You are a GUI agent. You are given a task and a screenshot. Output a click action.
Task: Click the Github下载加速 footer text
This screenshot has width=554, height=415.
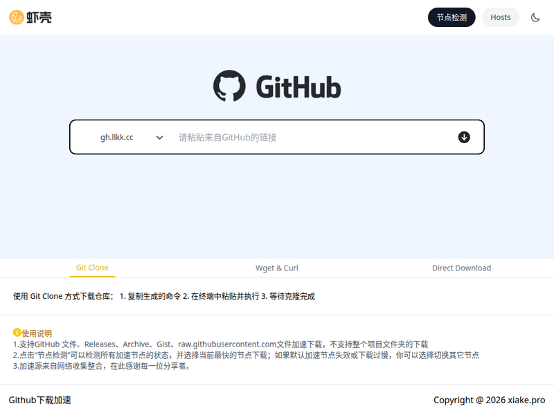40,400
